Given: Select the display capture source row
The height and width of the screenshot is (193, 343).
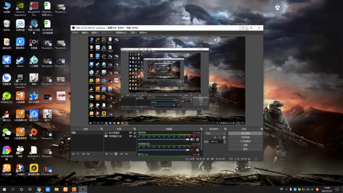Looking at the screenshot, I should pyautogui.click(x=120, y=133).
